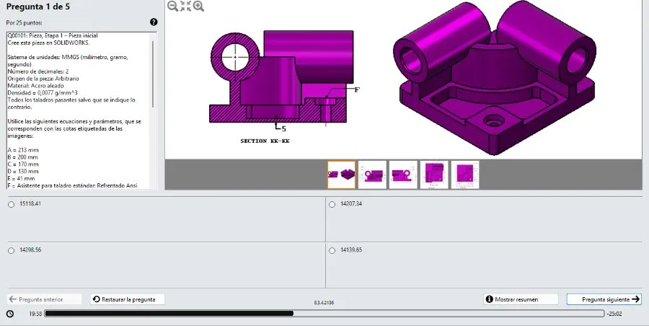Click the elapsed time 19:58
The height and width of the screenshot is (326, 649).
(35, 314)
